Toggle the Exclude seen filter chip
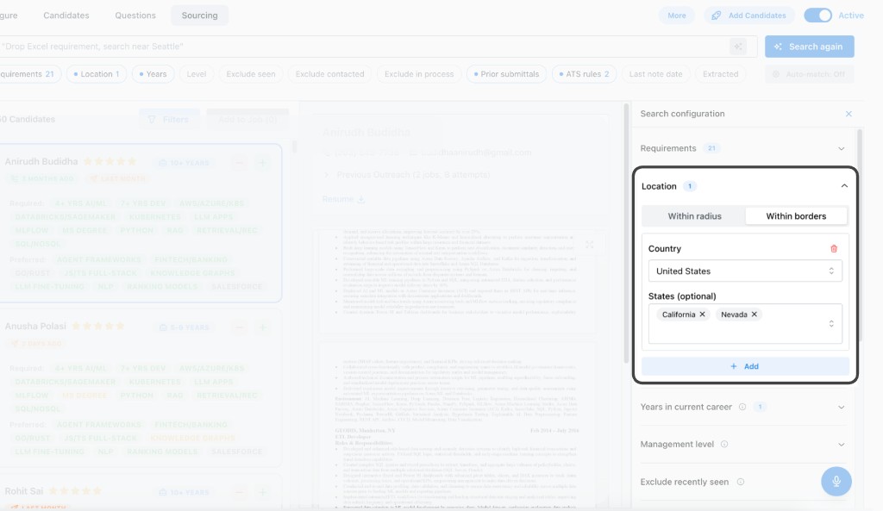 (x=251, y=74)
